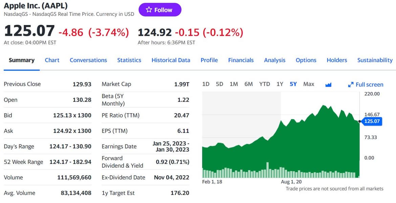Switch chart range to 6M
The image size is (396, 203).
click(249, 84)
